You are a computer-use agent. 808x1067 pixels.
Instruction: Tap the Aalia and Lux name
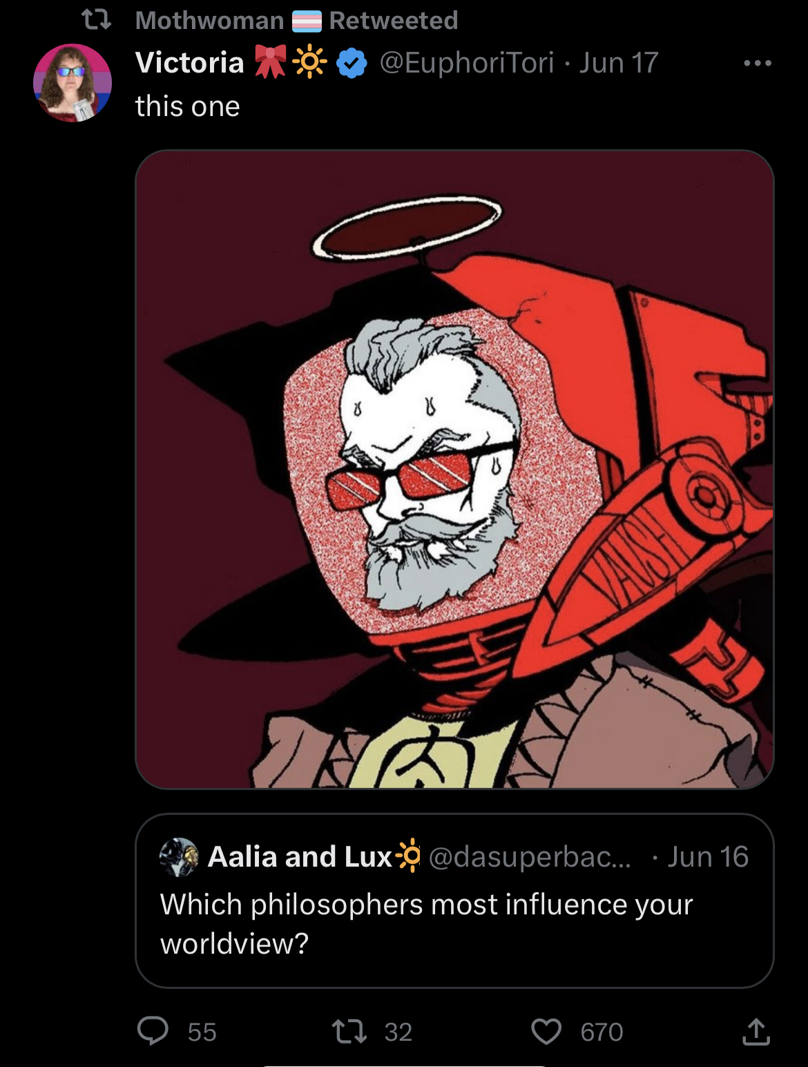point(300,857)
